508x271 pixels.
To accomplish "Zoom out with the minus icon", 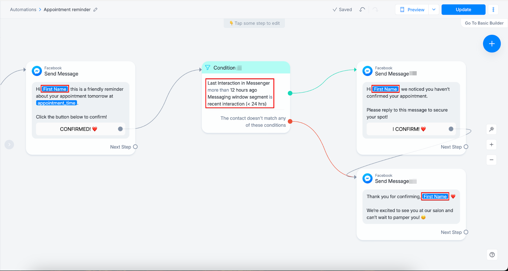I will click(491, 160).
